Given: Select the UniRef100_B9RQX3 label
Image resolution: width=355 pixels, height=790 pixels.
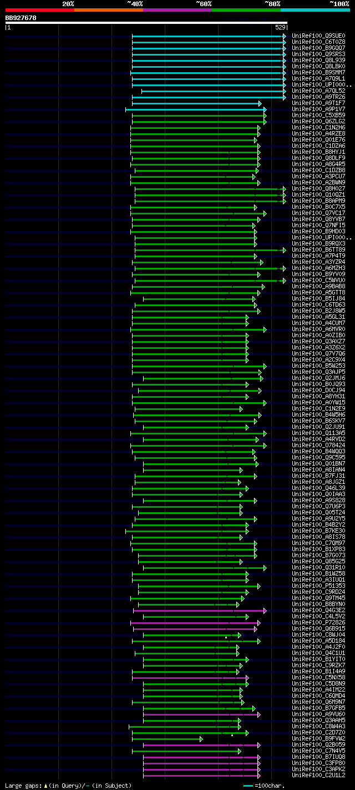Looking at the screenshot, I should [x=318, y=244].
